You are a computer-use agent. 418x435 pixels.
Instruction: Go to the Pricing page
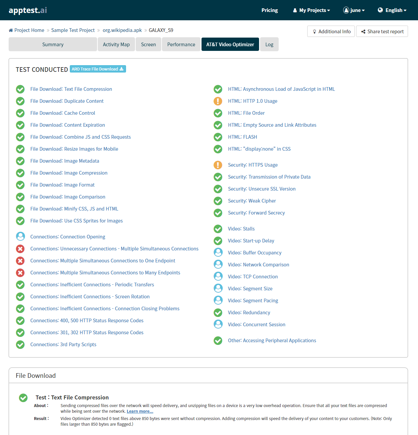(x=270, y=10)
